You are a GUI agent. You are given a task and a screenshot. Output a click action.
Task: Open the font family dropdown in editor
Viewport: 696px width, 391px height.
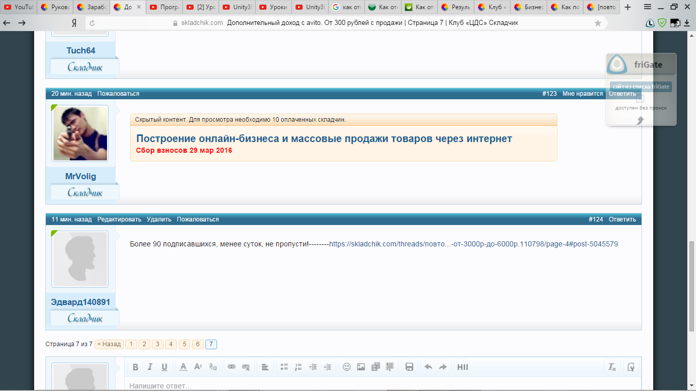(213, 367)
